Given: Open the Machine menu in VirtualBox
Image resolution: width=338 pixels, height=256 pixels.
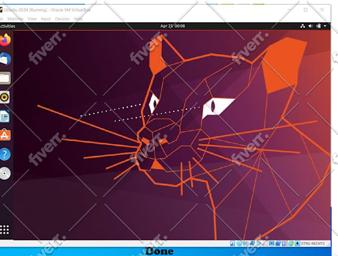Looking at the screenshot, I should [15, 19].
